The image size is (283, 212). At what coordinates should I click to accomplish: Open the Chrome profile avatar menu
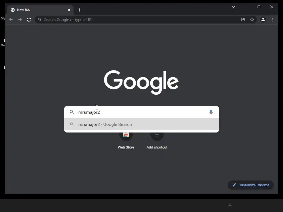coord(263,20)
